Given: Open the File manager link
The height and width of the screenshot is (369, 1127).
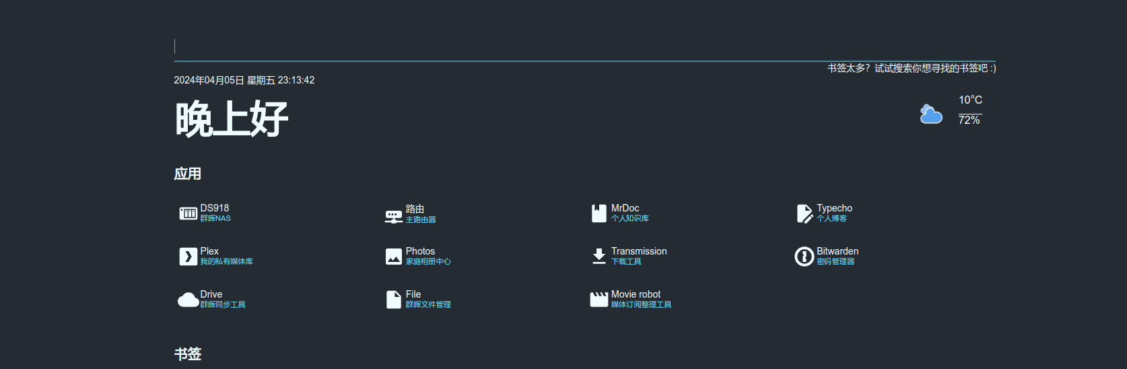Looking at the screenshot, I should point(413,294).
